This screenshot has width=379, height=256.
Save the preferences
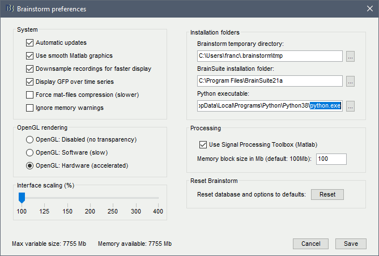click(x=350, y=244)
